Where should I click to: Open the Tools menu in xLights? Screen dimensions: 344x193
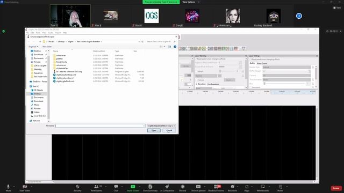[38, 33]
